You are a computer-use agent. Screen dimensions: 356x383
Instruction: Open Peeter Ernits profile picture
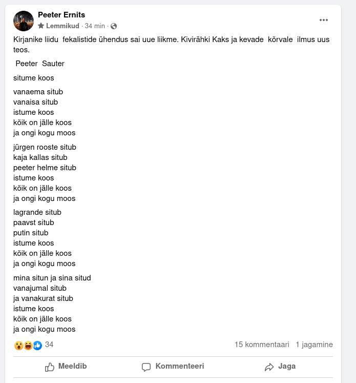click(24, 21)
